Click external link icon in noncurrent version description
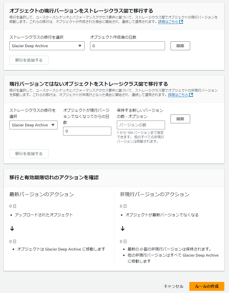This screenshot has width=229, height=293. pos(191,95)
